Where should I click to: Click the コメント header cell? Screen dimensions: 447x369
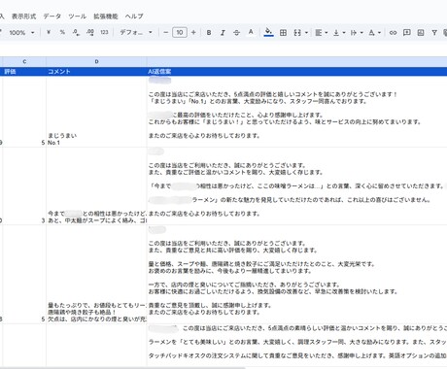tap(96, 72)
